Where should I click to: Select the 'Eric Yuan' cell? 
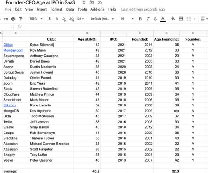point(51,83)
